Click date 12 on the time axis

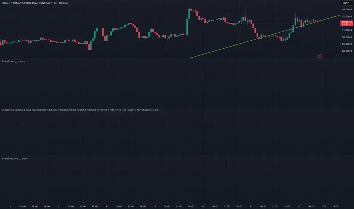point(299,206)
